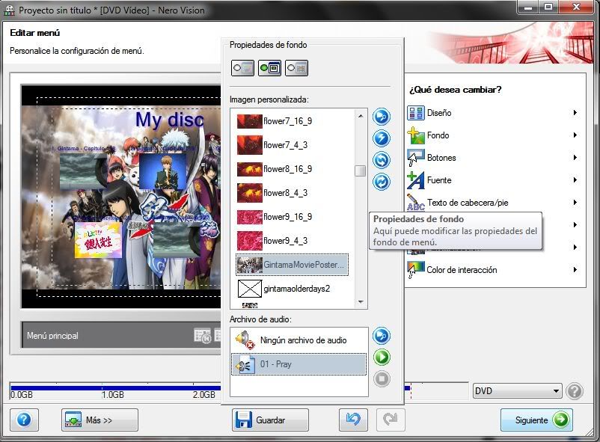Click Siguiente to continue

pos(536,420)
